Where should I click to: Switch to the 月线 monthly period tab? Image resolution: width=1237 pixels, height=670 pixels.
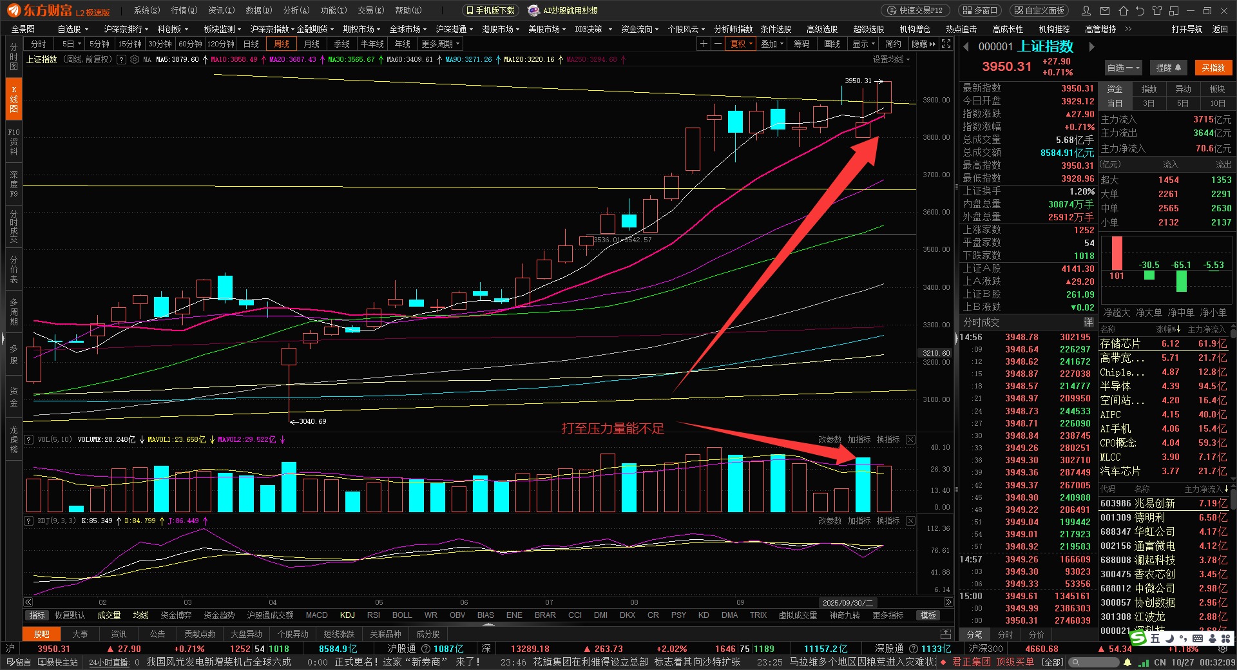(312, 44)
